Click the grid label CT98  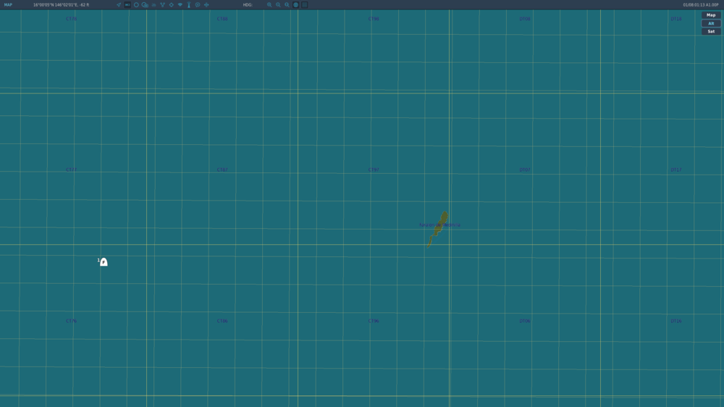(x=374, y=19)
